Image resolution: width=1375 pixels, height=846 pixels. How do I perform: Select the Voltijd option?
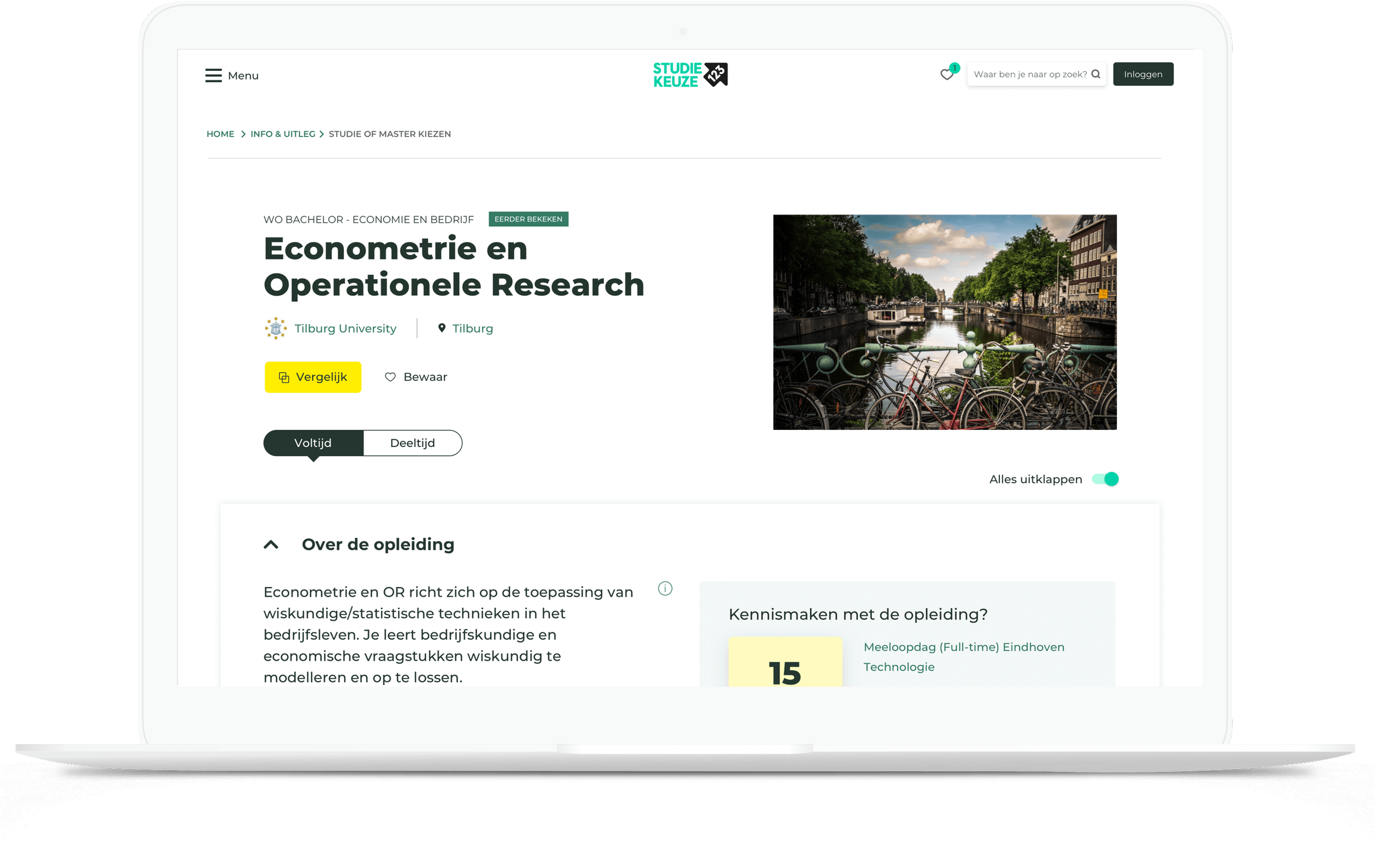click(313, 443)
